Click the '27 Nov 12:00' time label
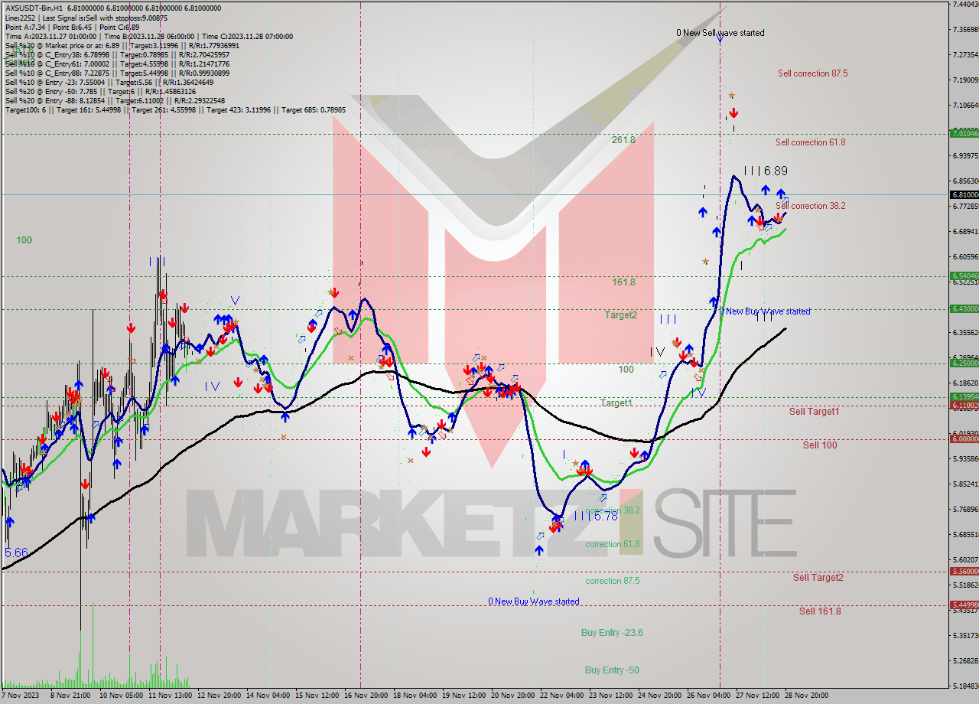 (758, 696)
